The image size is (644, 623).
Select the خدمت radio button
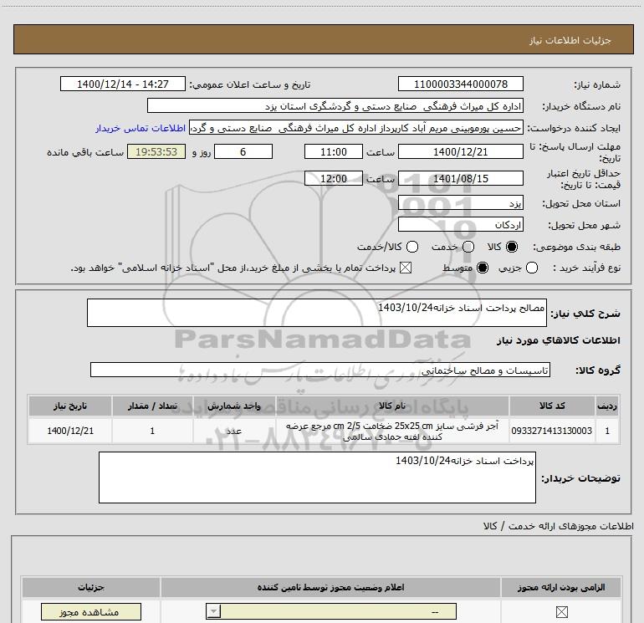468,247
